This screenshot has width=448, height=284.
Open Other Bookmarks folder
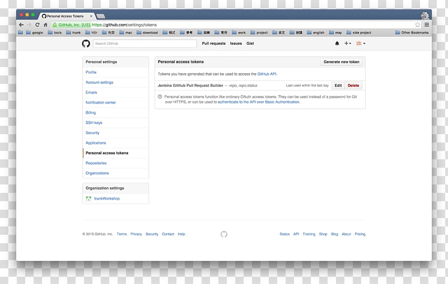412,32
